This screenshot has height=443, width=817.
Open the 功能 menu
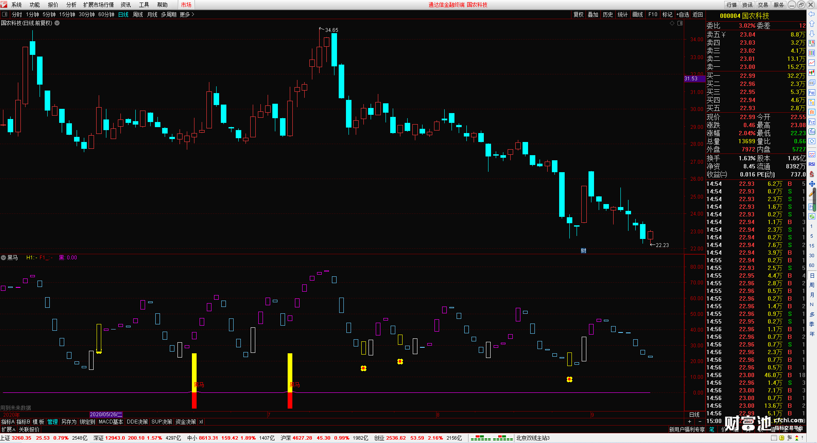pyautogui.click(x=35, y=5)
